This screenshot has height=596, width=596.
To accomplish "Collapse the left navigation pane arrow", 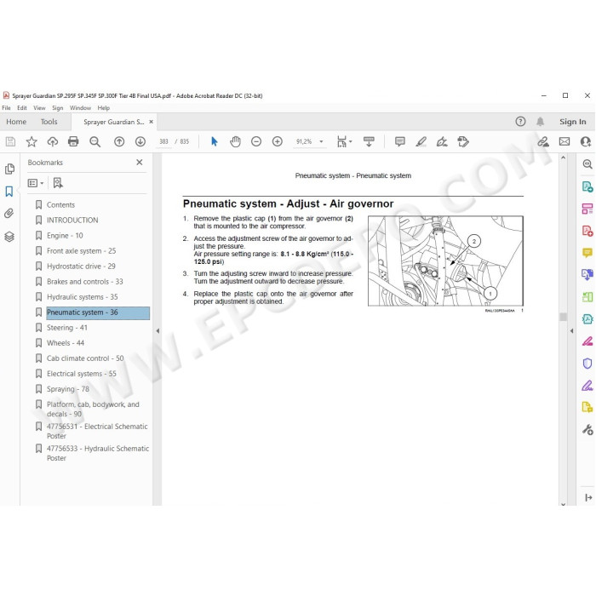I will point(158,331).
